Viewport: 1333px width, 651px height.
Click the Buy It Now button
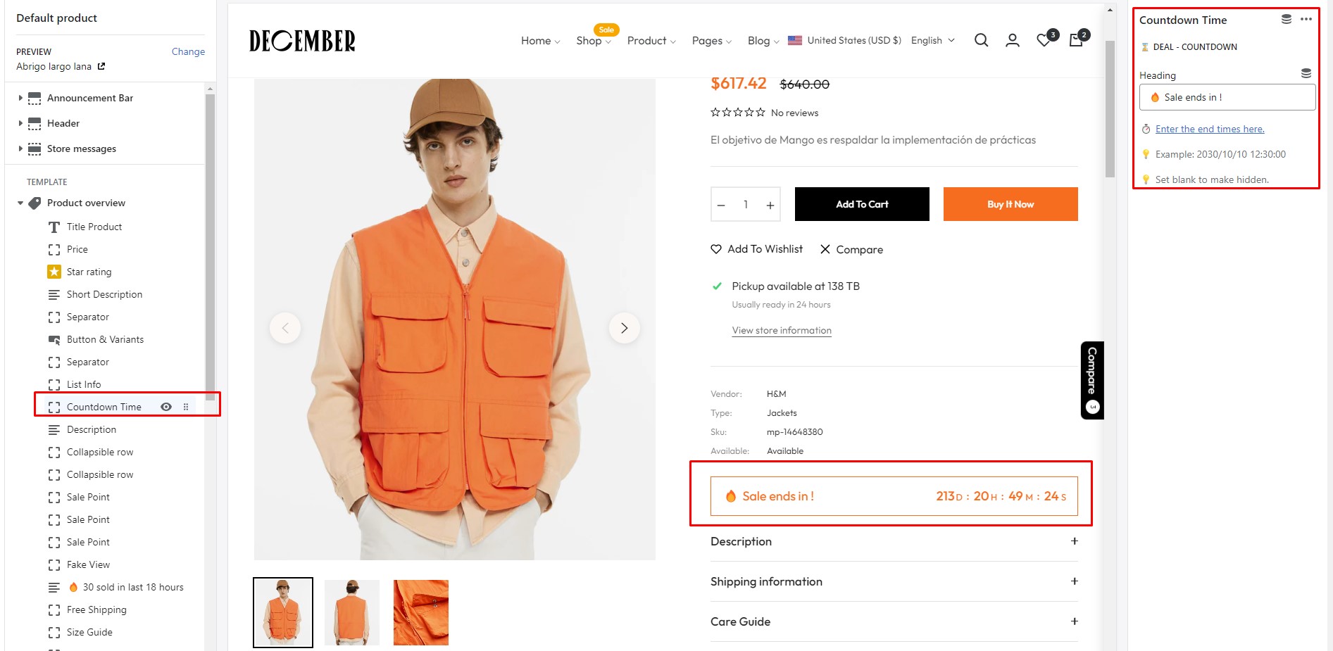(x=1010, y=204)
